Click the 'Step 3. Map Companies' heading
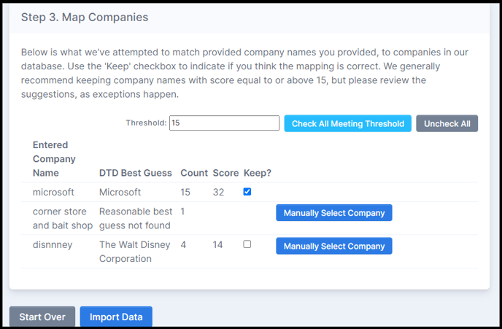502x329 pixels. [x=84, y=17]
